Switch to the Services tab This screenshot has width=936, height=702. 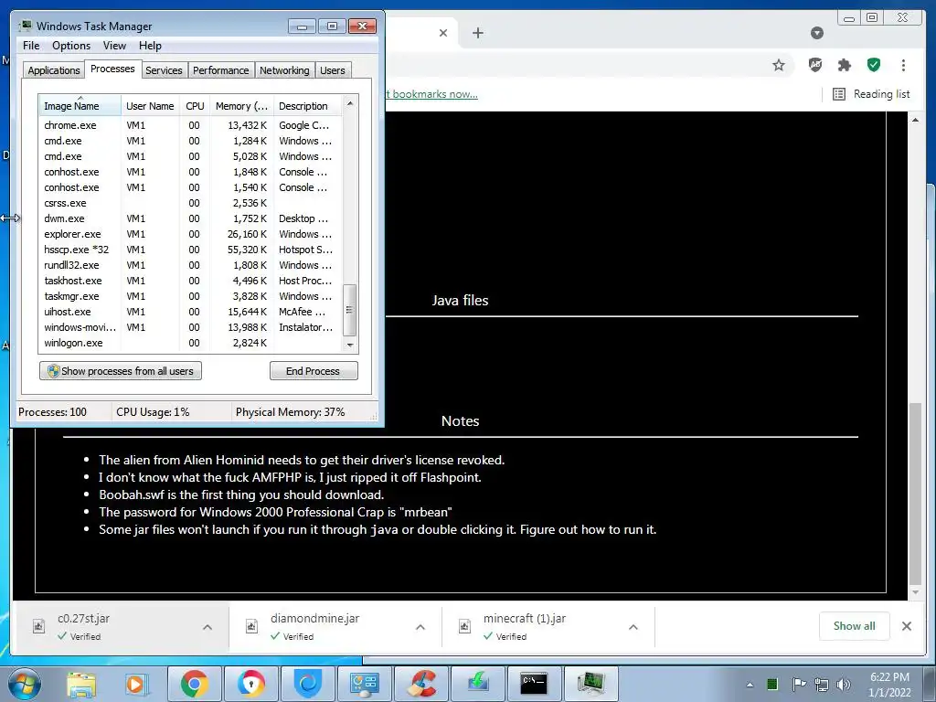click(x=164, y=70)
